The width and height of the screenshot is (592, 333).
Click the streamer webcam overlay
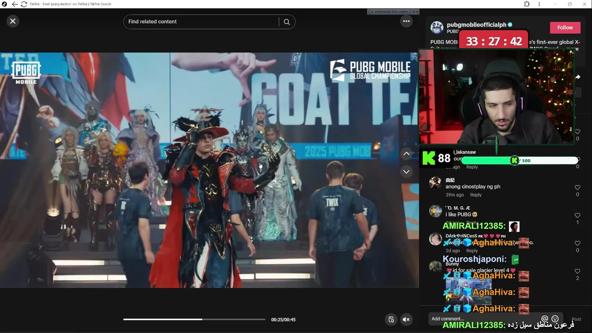point(496,97)
